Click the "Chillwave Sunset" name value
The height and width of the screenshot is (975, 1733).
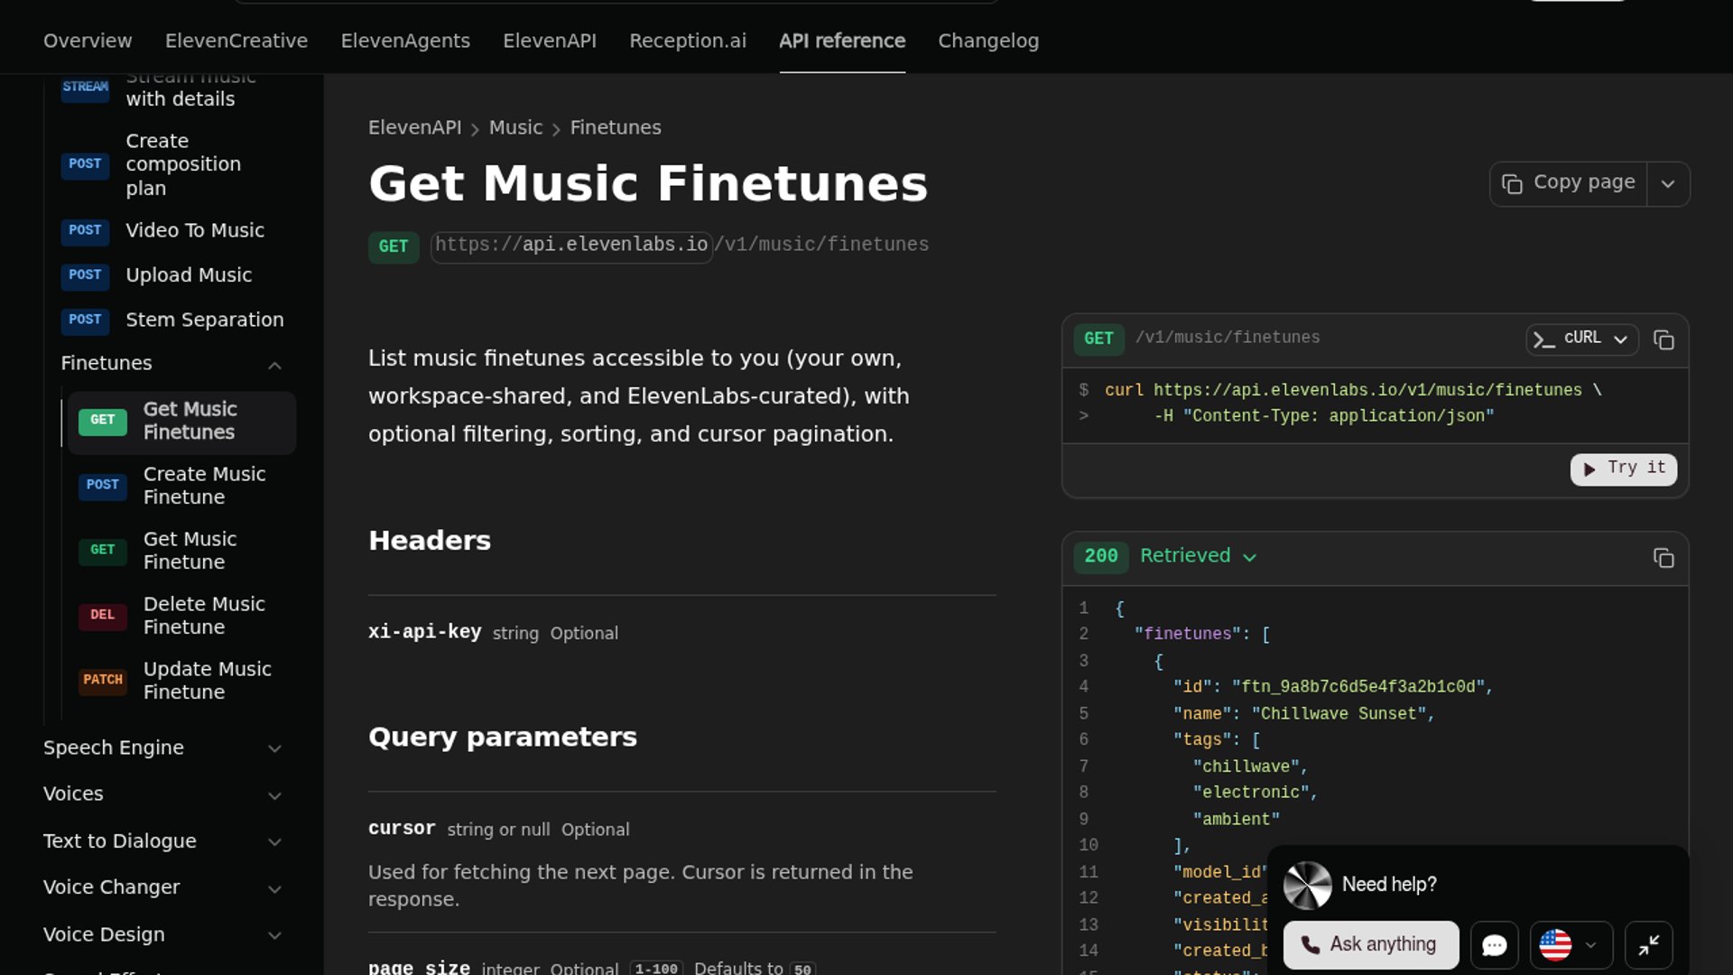1339,714
